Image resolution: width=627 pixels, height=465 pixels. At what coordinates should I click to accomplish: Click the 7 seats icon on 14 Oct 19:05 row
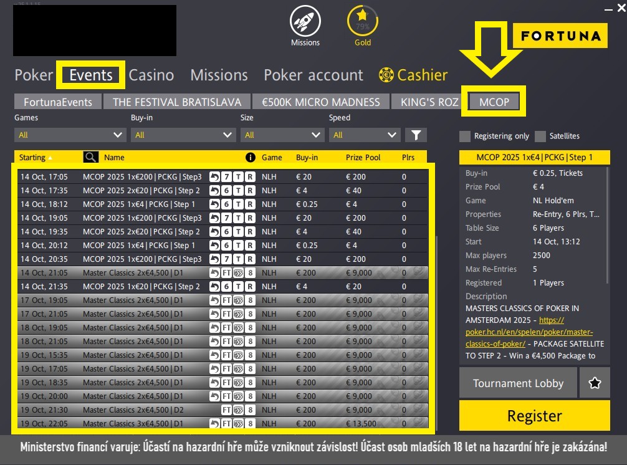[x=226, y=218]
